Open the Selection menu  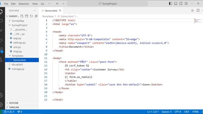point(24,4)
